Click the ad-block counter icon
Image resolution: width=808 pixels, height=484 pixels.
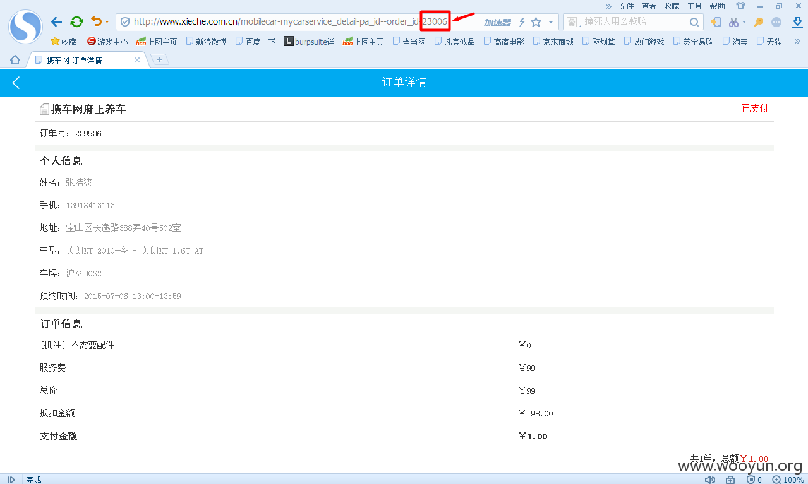(754, 480)
